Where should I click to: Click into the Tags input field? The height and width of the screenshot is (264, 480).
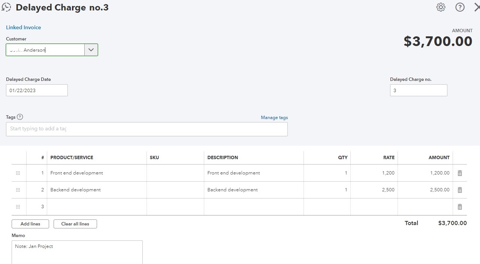pos(147,129)
